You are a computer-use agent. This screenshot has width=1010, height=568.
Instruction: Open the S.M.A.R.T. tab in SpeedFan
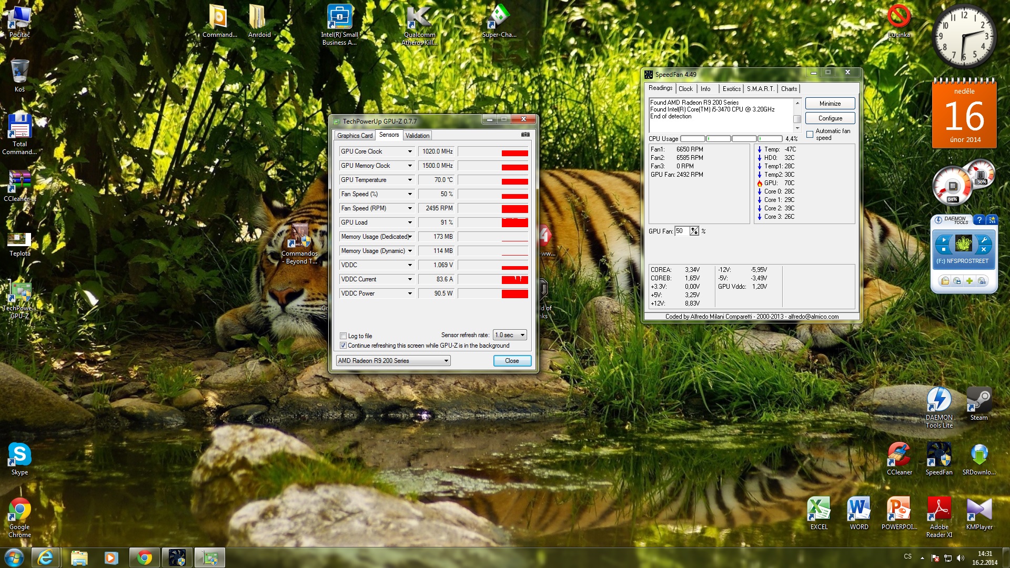pyautogui.click(x=760, y=89)
